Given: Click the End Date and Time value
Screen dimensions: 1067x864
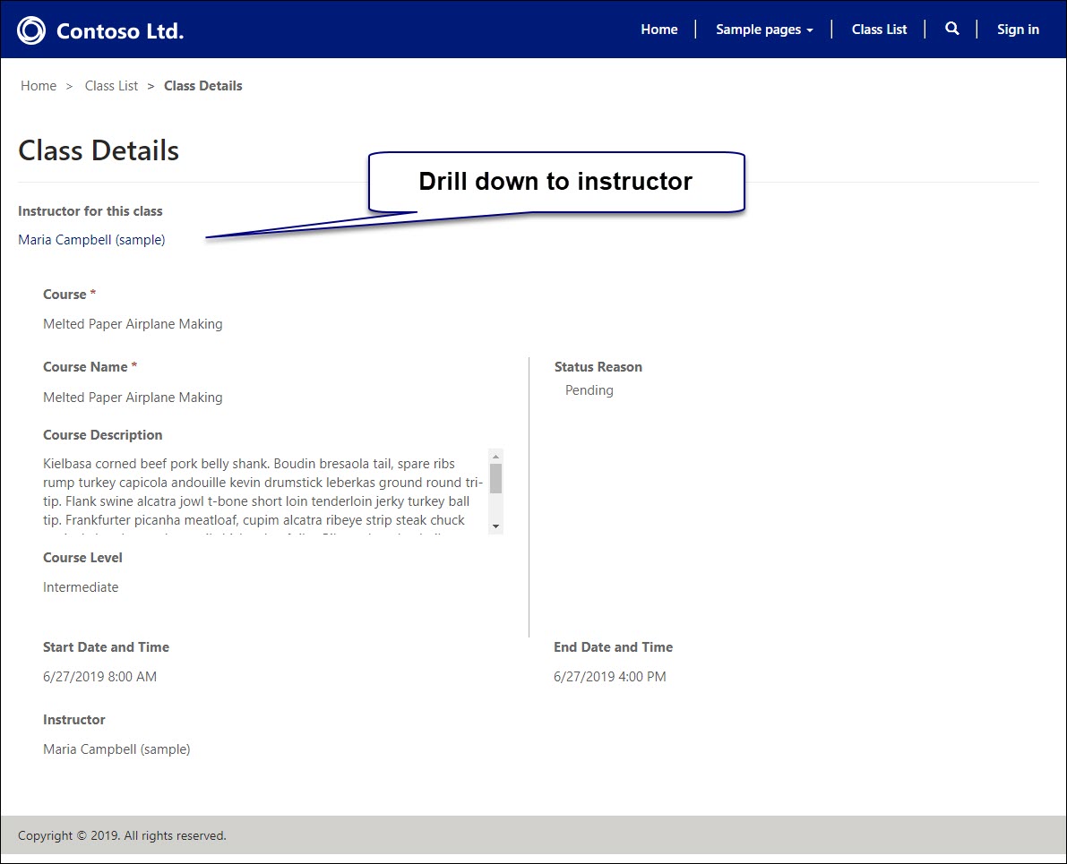Looking at the screenshot, I should point(609,677).
